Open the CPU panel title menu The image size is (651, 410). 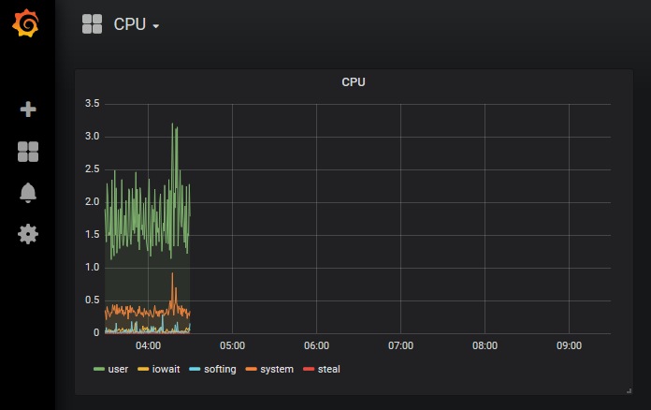click(x=354, y=82)
